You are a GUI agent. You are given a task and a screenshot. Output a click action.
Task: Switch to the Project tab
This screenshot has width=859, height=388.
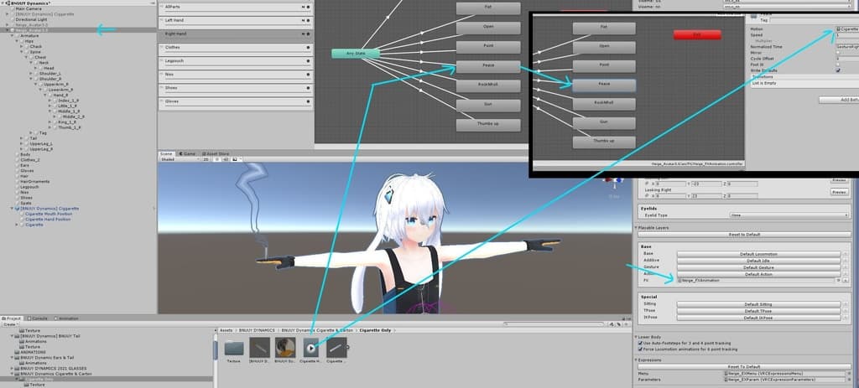(x=13, y=318)
